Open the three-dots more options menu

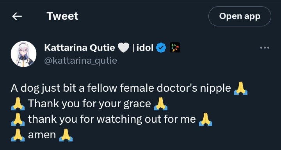click(x=265, y=48)
